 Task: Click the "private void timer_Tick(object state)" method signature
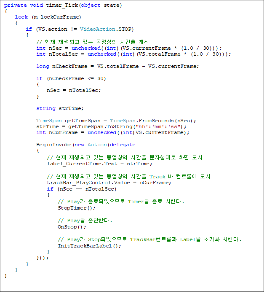[63, 5]
